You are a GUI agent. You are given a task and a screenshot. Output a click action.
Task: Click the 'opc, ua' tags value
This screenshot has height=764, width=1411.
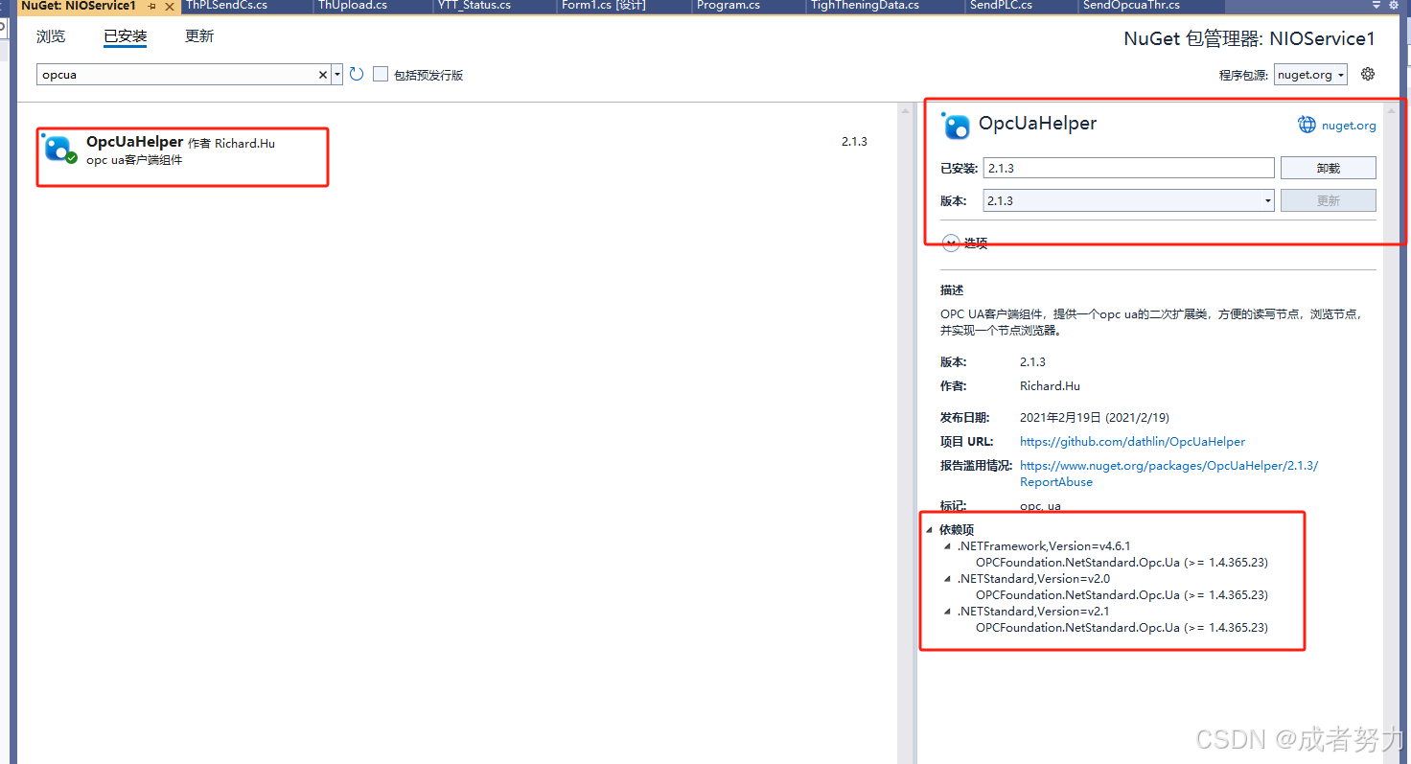pos(1040,505)
